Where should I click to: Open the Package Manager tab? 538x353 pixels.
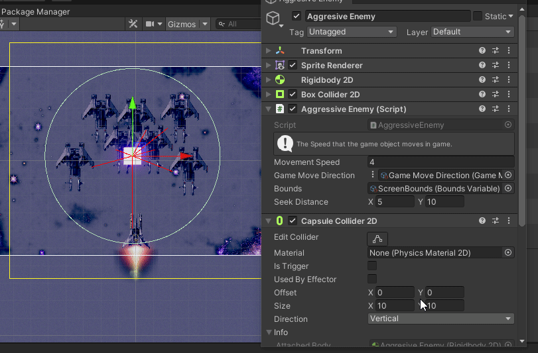(x=35, y=12)
